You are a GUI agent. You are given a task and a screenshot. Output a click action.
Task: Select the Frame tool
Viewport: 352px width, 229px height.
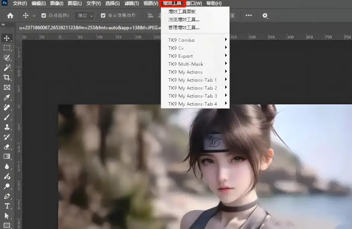pyautogui.click(x=7, y=87)
